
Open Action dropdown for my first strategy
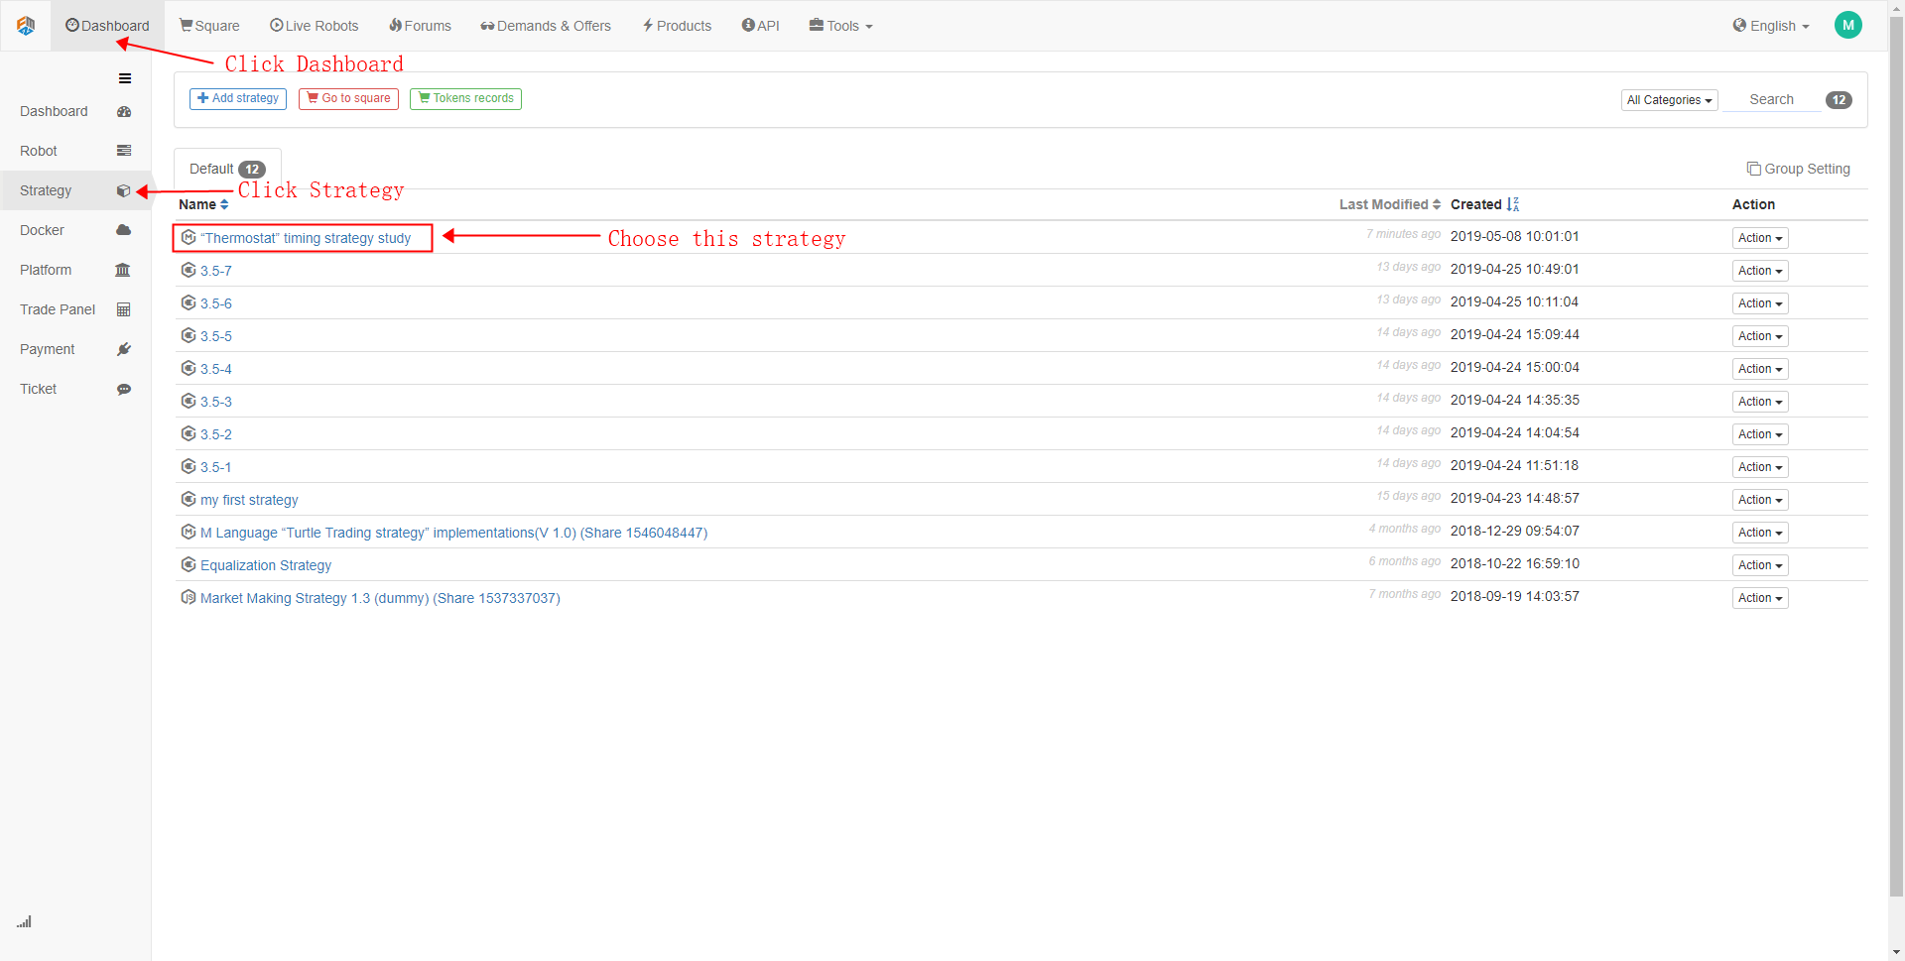click(1760, 500)
